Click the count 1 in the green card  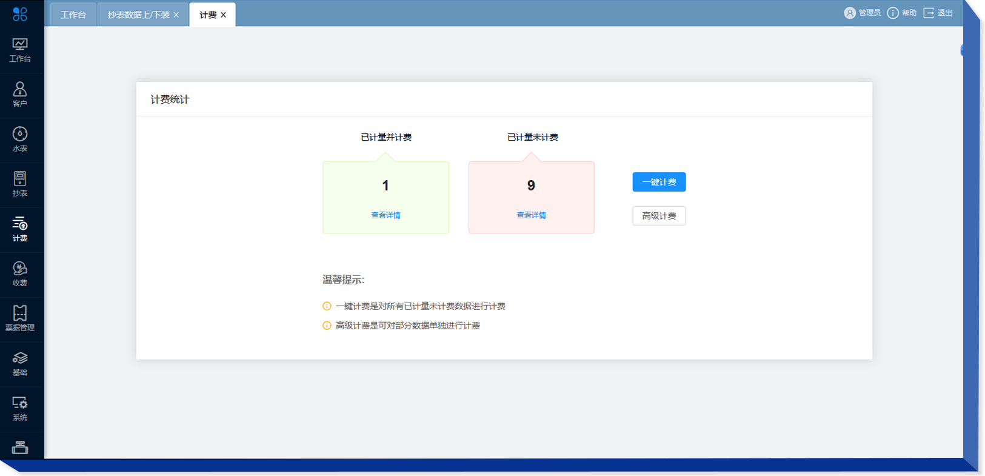pyautogui.click(x=386, y=186)
